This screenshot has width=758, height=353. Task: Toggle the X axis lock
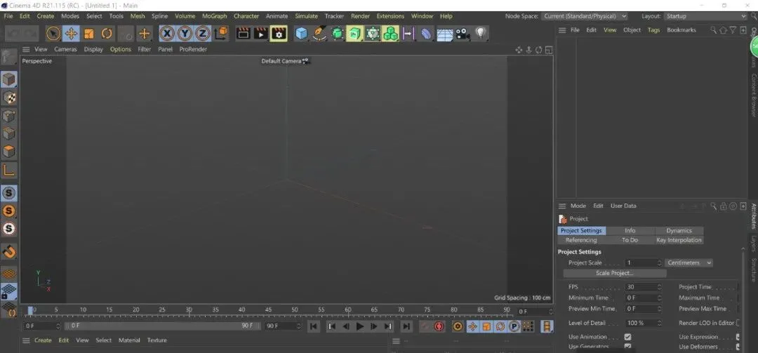click(x=167, y=34)
